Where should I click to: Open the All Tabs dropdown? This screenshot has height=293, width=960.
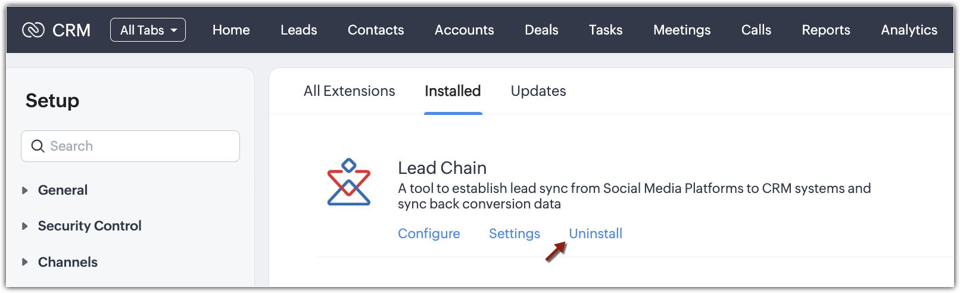[148, 30]
